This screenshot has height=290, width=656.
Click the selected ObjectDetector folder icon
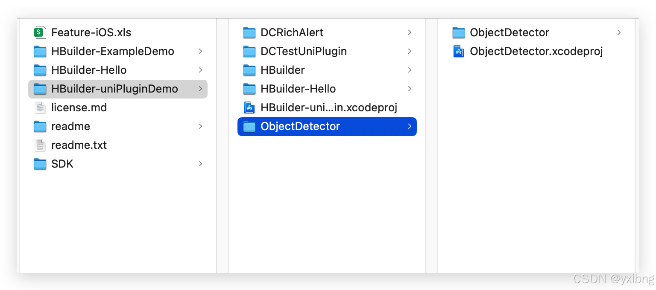point(249,126)
